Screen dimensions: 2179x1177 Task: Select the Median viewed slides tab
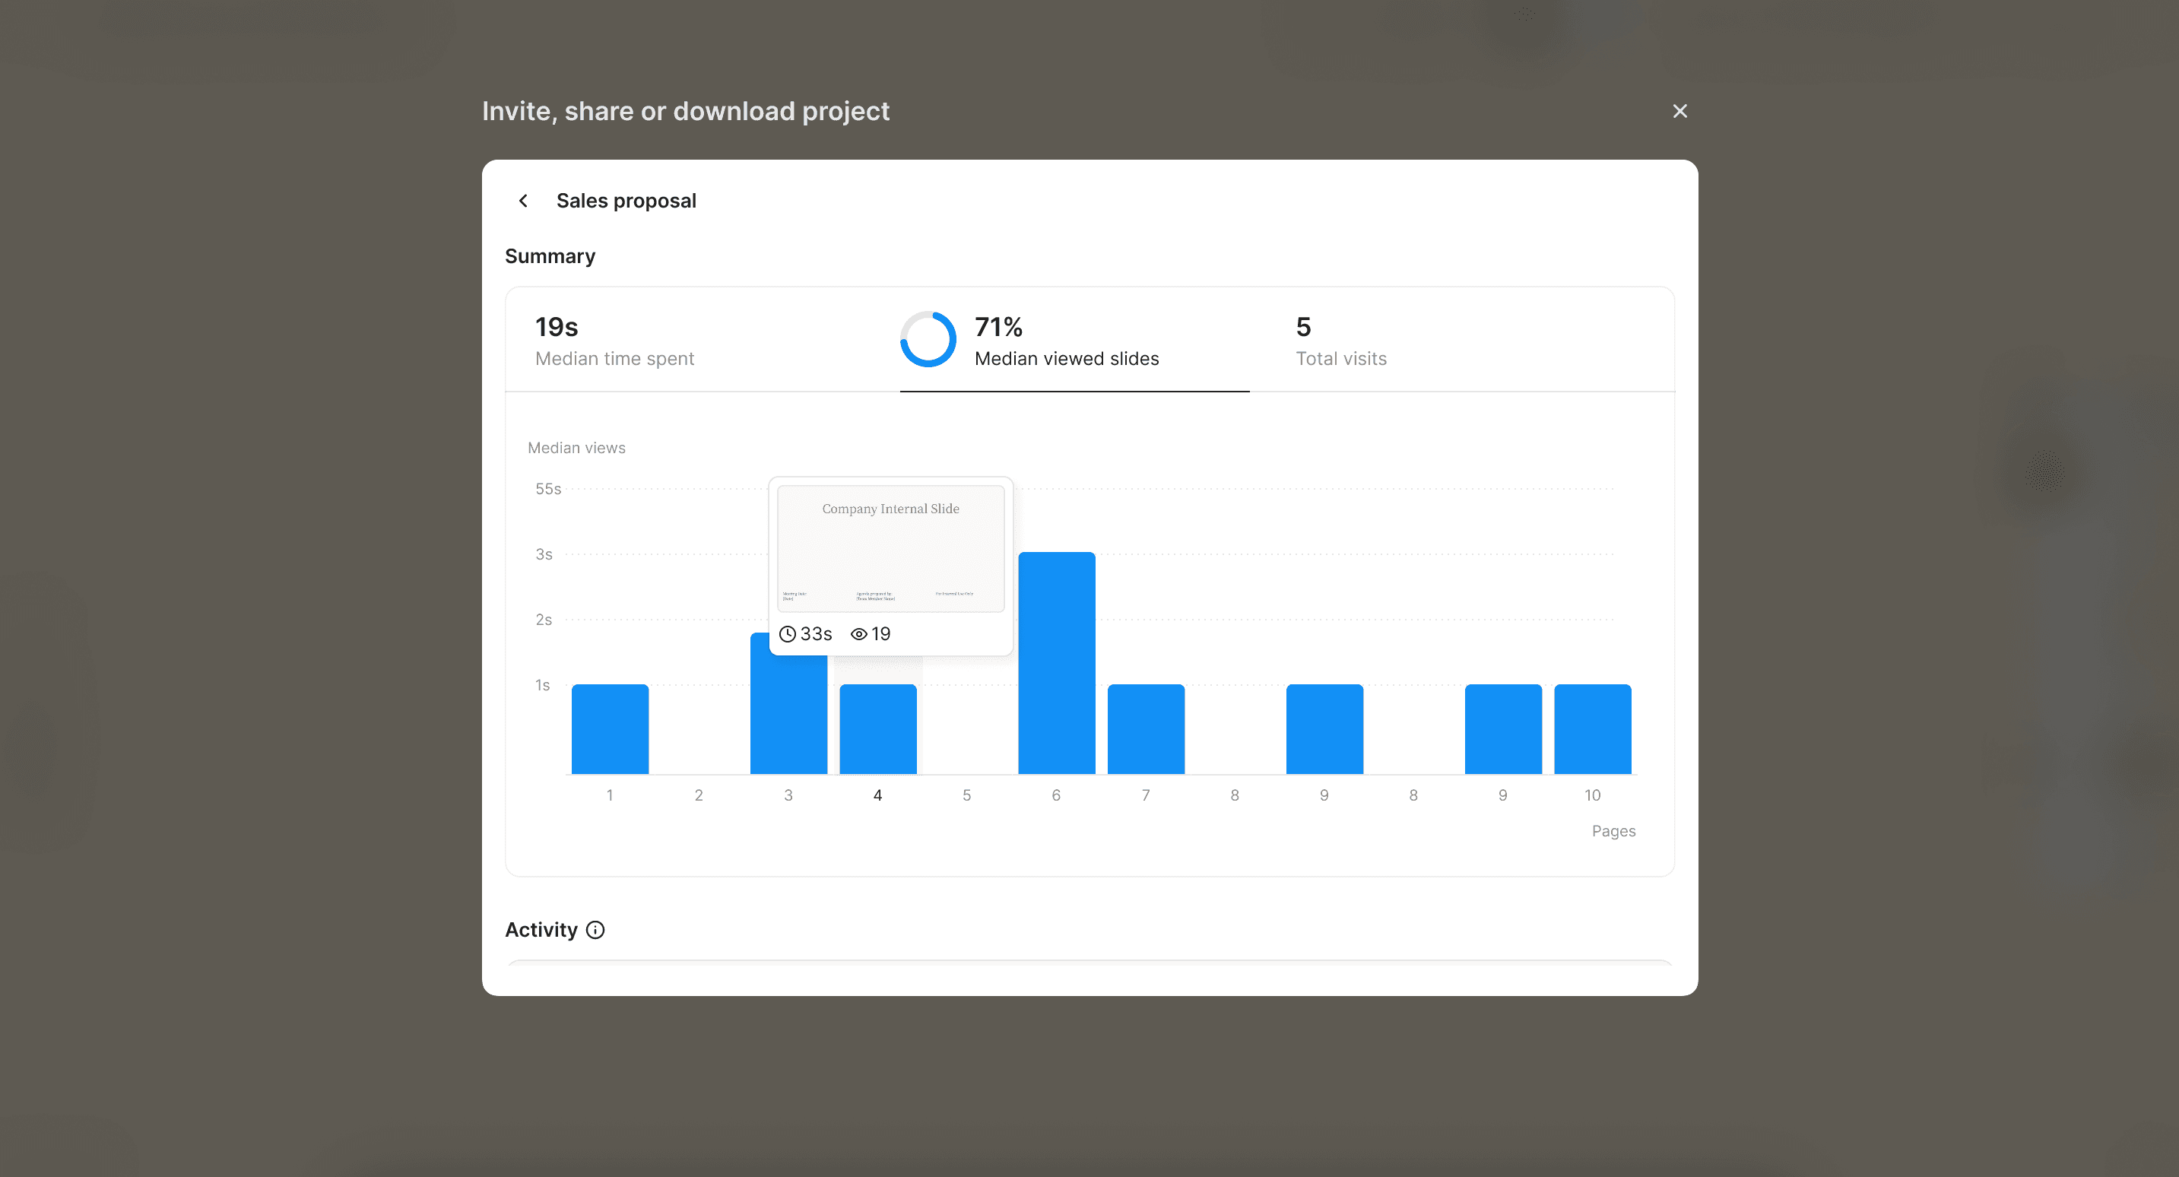click(x=1074, y=339)
